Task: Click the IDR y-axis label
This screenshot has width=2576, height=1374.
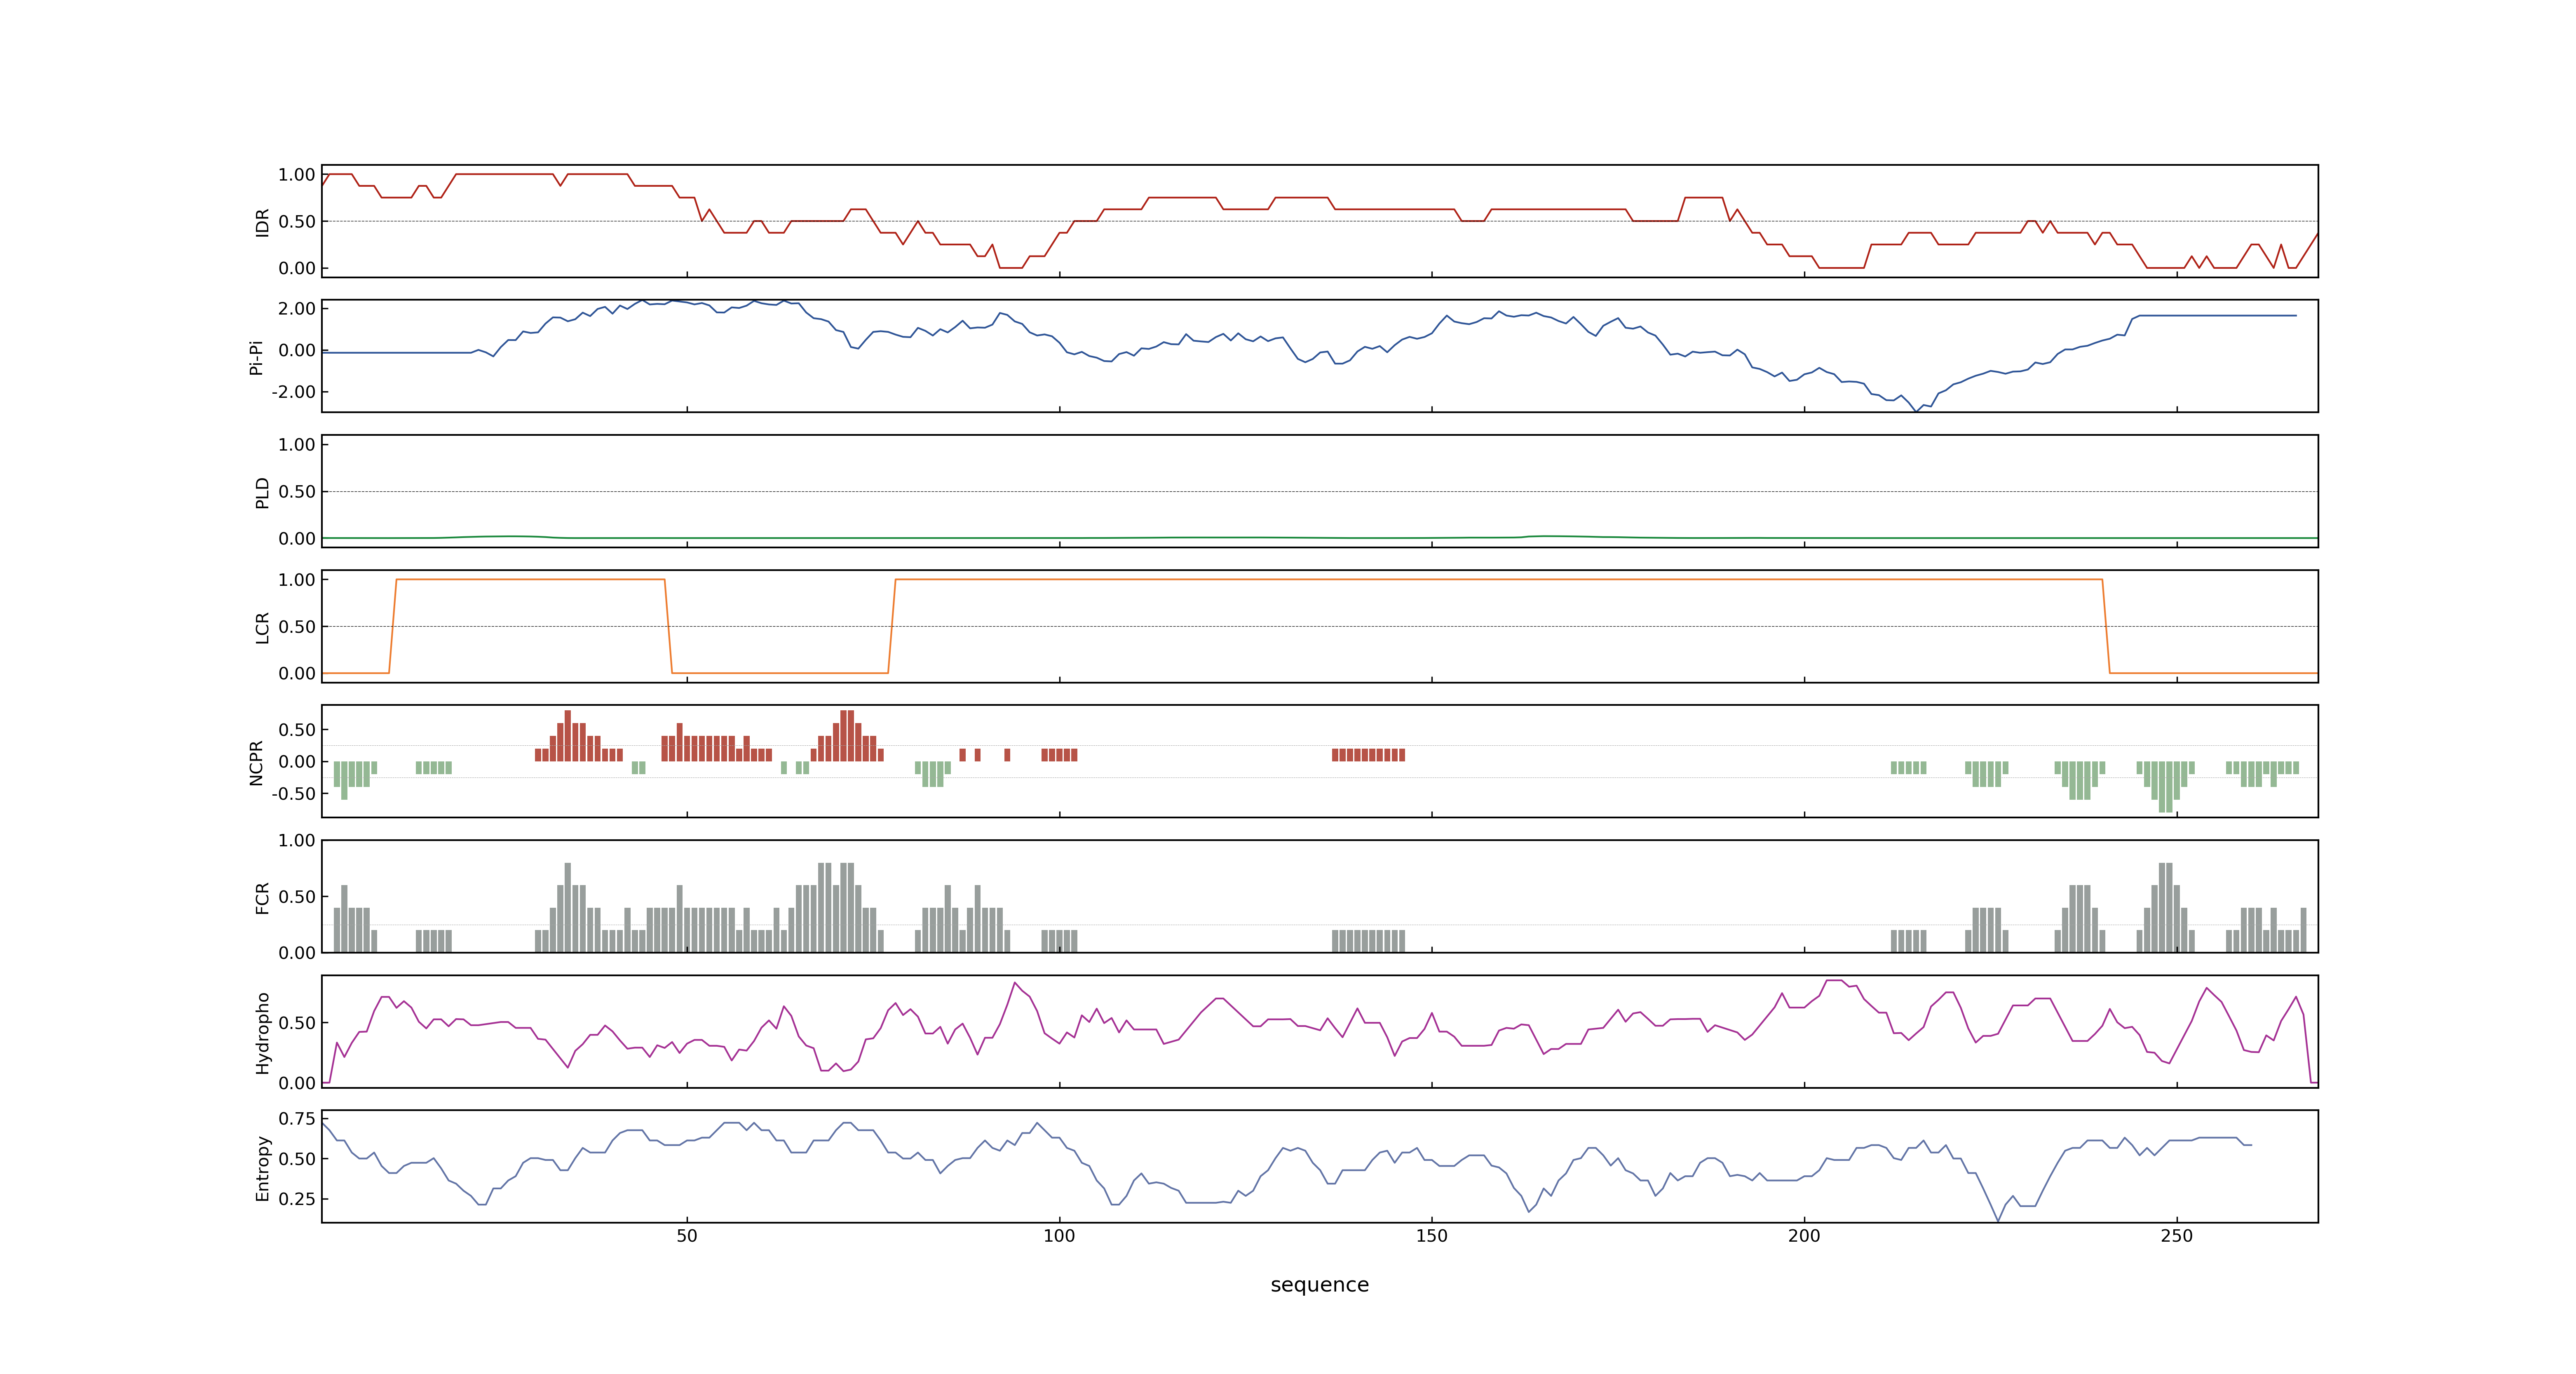Action: click(x=262, y=222)
